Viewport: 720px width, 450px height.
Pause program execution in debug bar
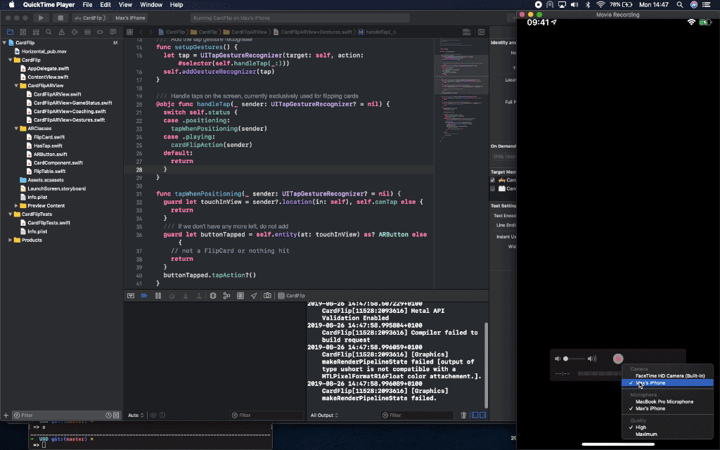coord(158,296)
